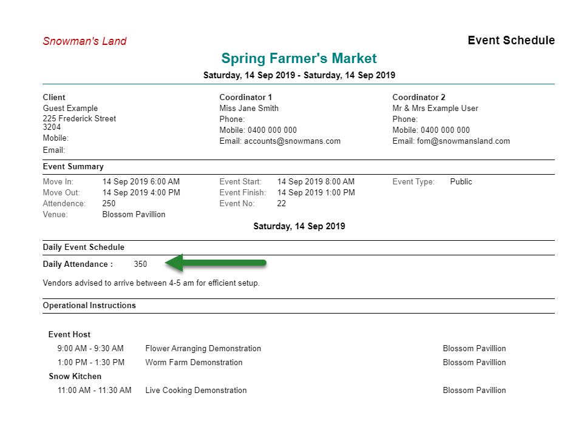Select Mr & Mrs Example User name
Image resolution: width=581 pixels, height=427 pixels.
pos(435,108)
